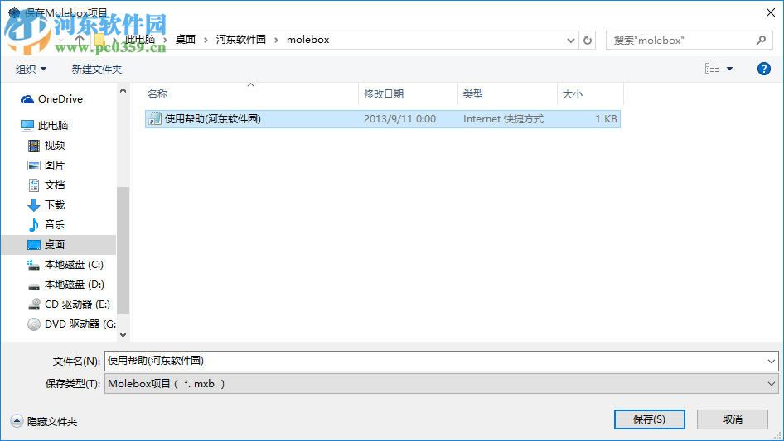
Task: Click the DVD 驱动器 (G:) disc icon
Action: coord(33,324)
